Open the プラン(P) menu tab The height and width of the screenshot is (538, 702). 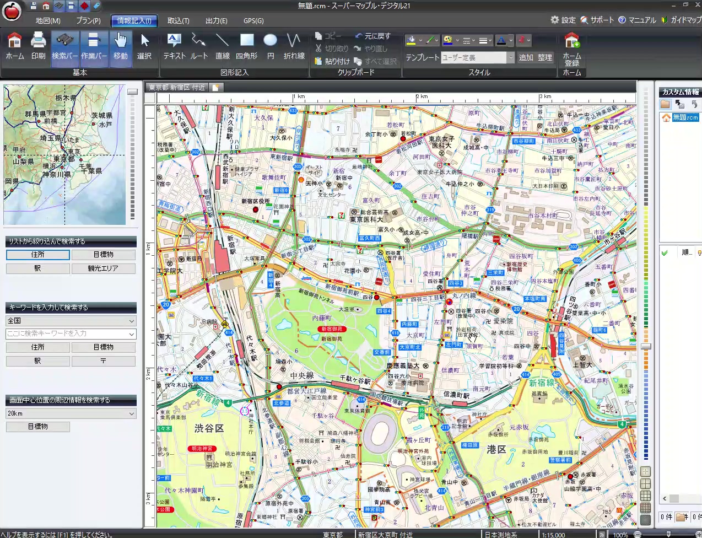coord(88,20)
